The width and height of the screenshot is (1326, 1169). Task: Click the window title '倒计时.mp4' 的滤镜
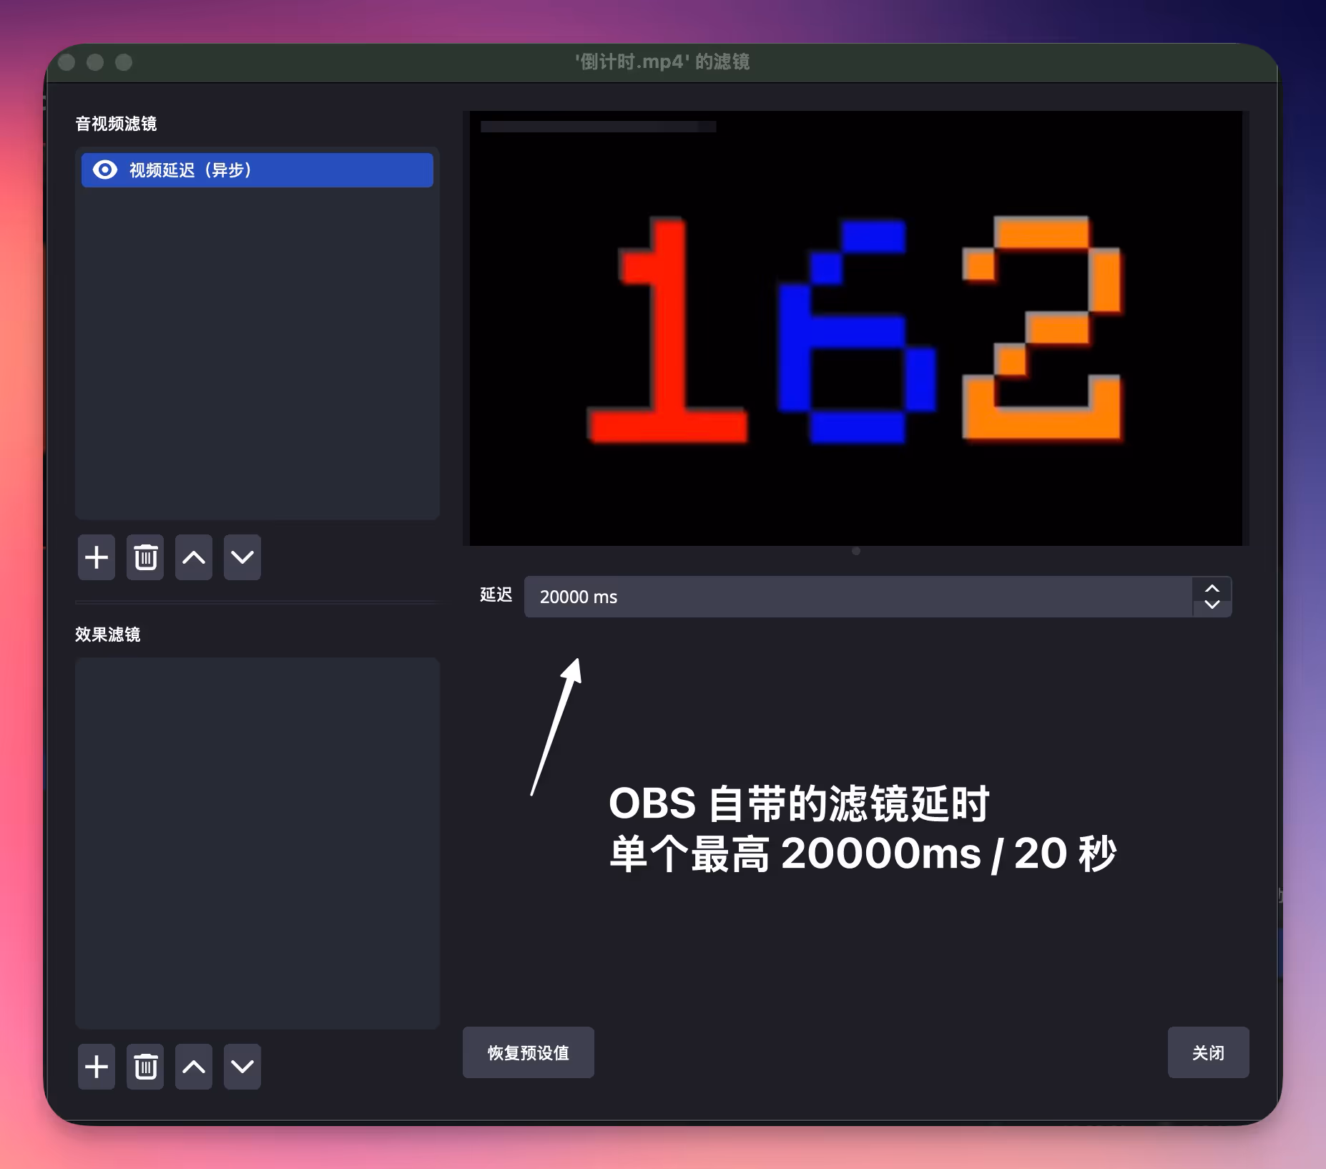pos(662,62)
